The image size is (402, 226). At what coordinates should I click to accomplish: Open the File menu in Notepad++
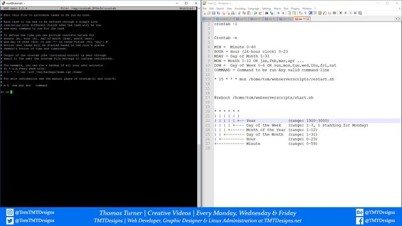click(x=205, y=8)
